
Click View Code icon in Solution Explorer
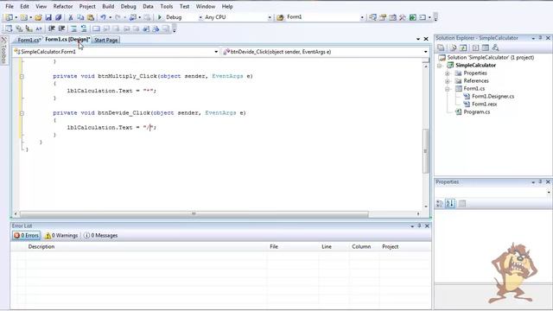tap(475, 48)
